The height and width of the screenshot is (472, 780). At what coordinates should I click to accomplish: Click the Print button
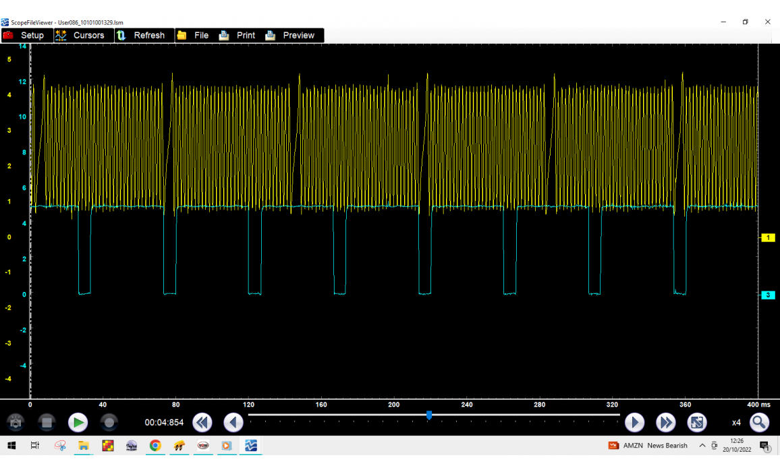click(238, 35)
